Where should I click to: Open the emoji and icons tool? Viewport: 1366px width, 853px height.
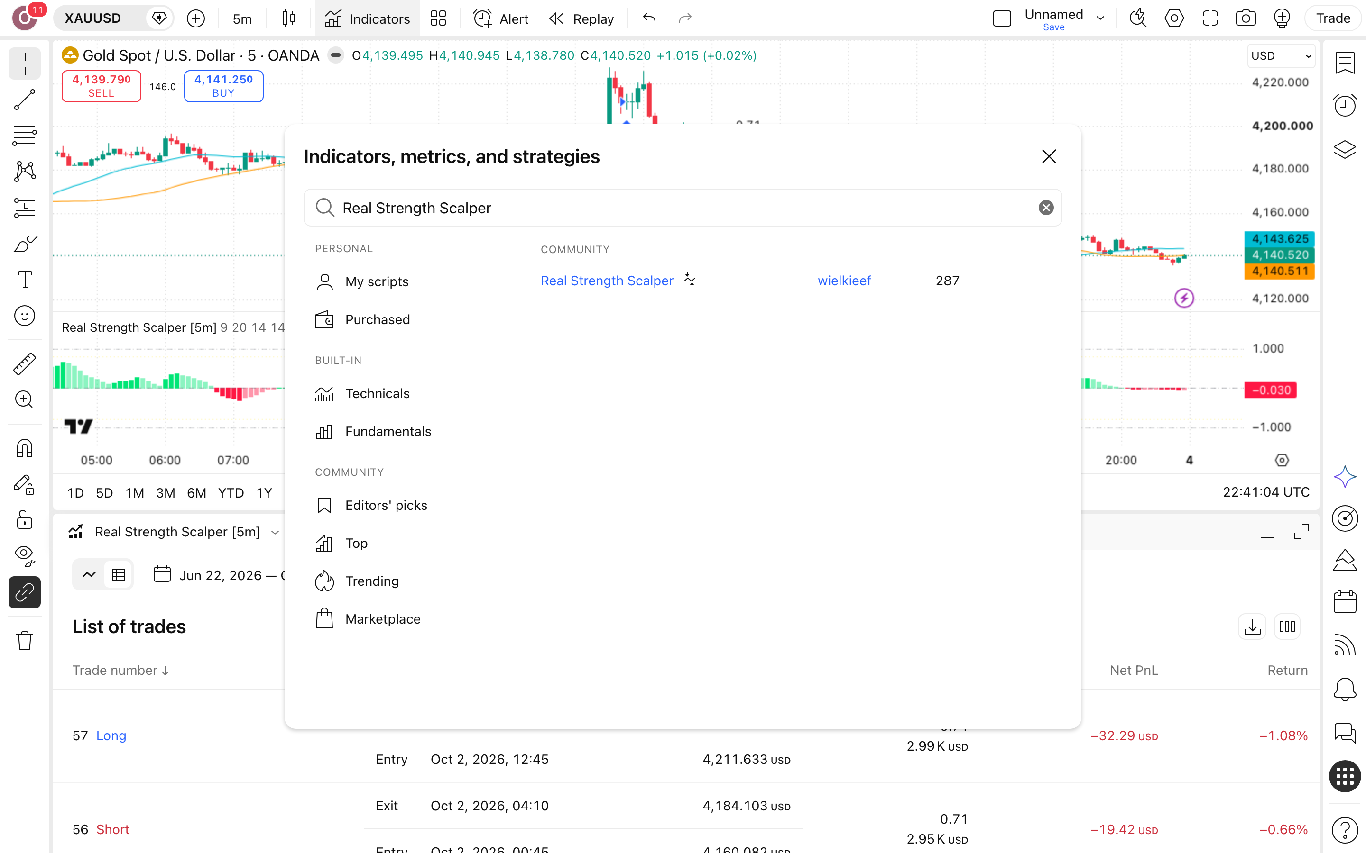click(24, 316)
